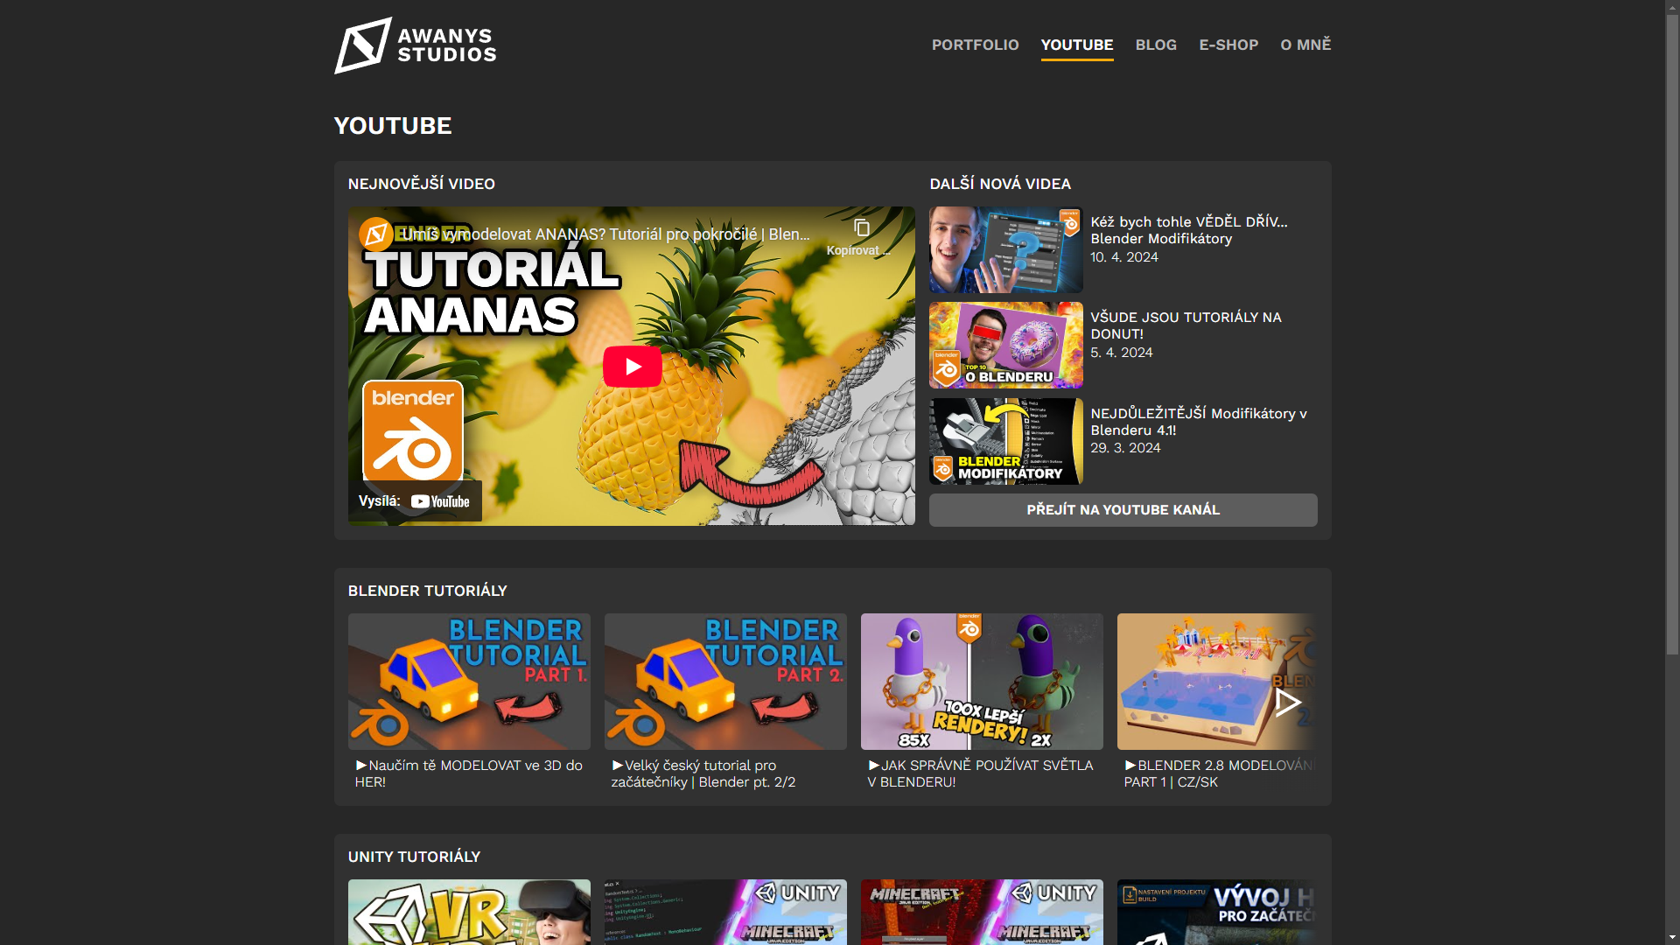
Task: Open the PORTFOLIO menu item
Action: tap(975, 45)
